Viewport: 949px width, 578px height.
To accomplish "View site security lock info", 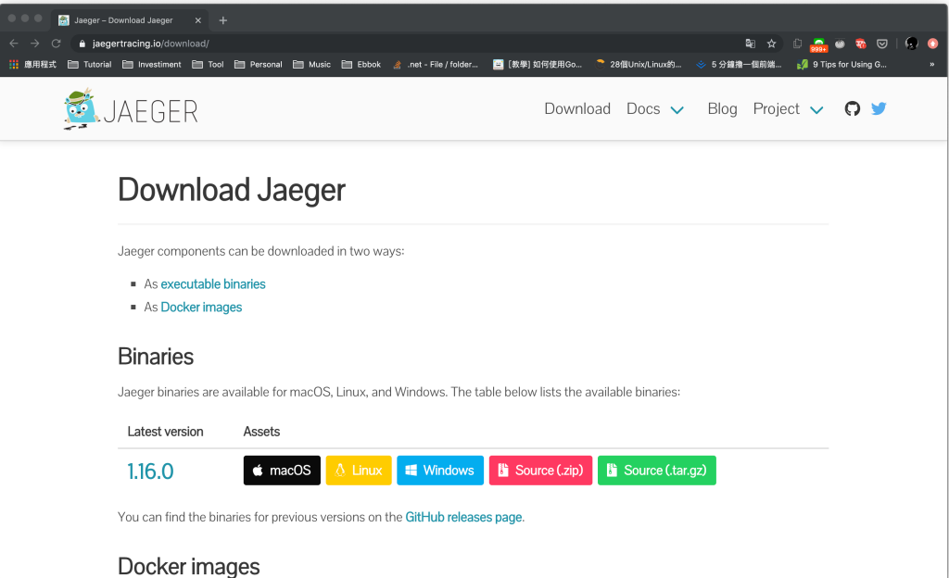I will [82, 44].
